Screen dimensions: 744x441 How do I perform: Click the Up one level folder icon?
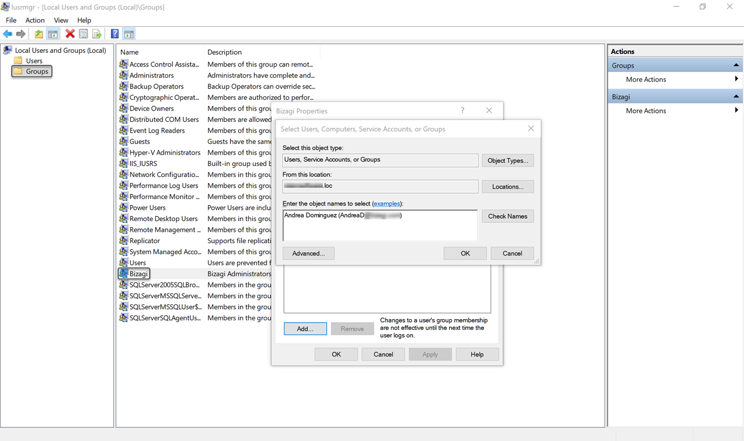39,34
